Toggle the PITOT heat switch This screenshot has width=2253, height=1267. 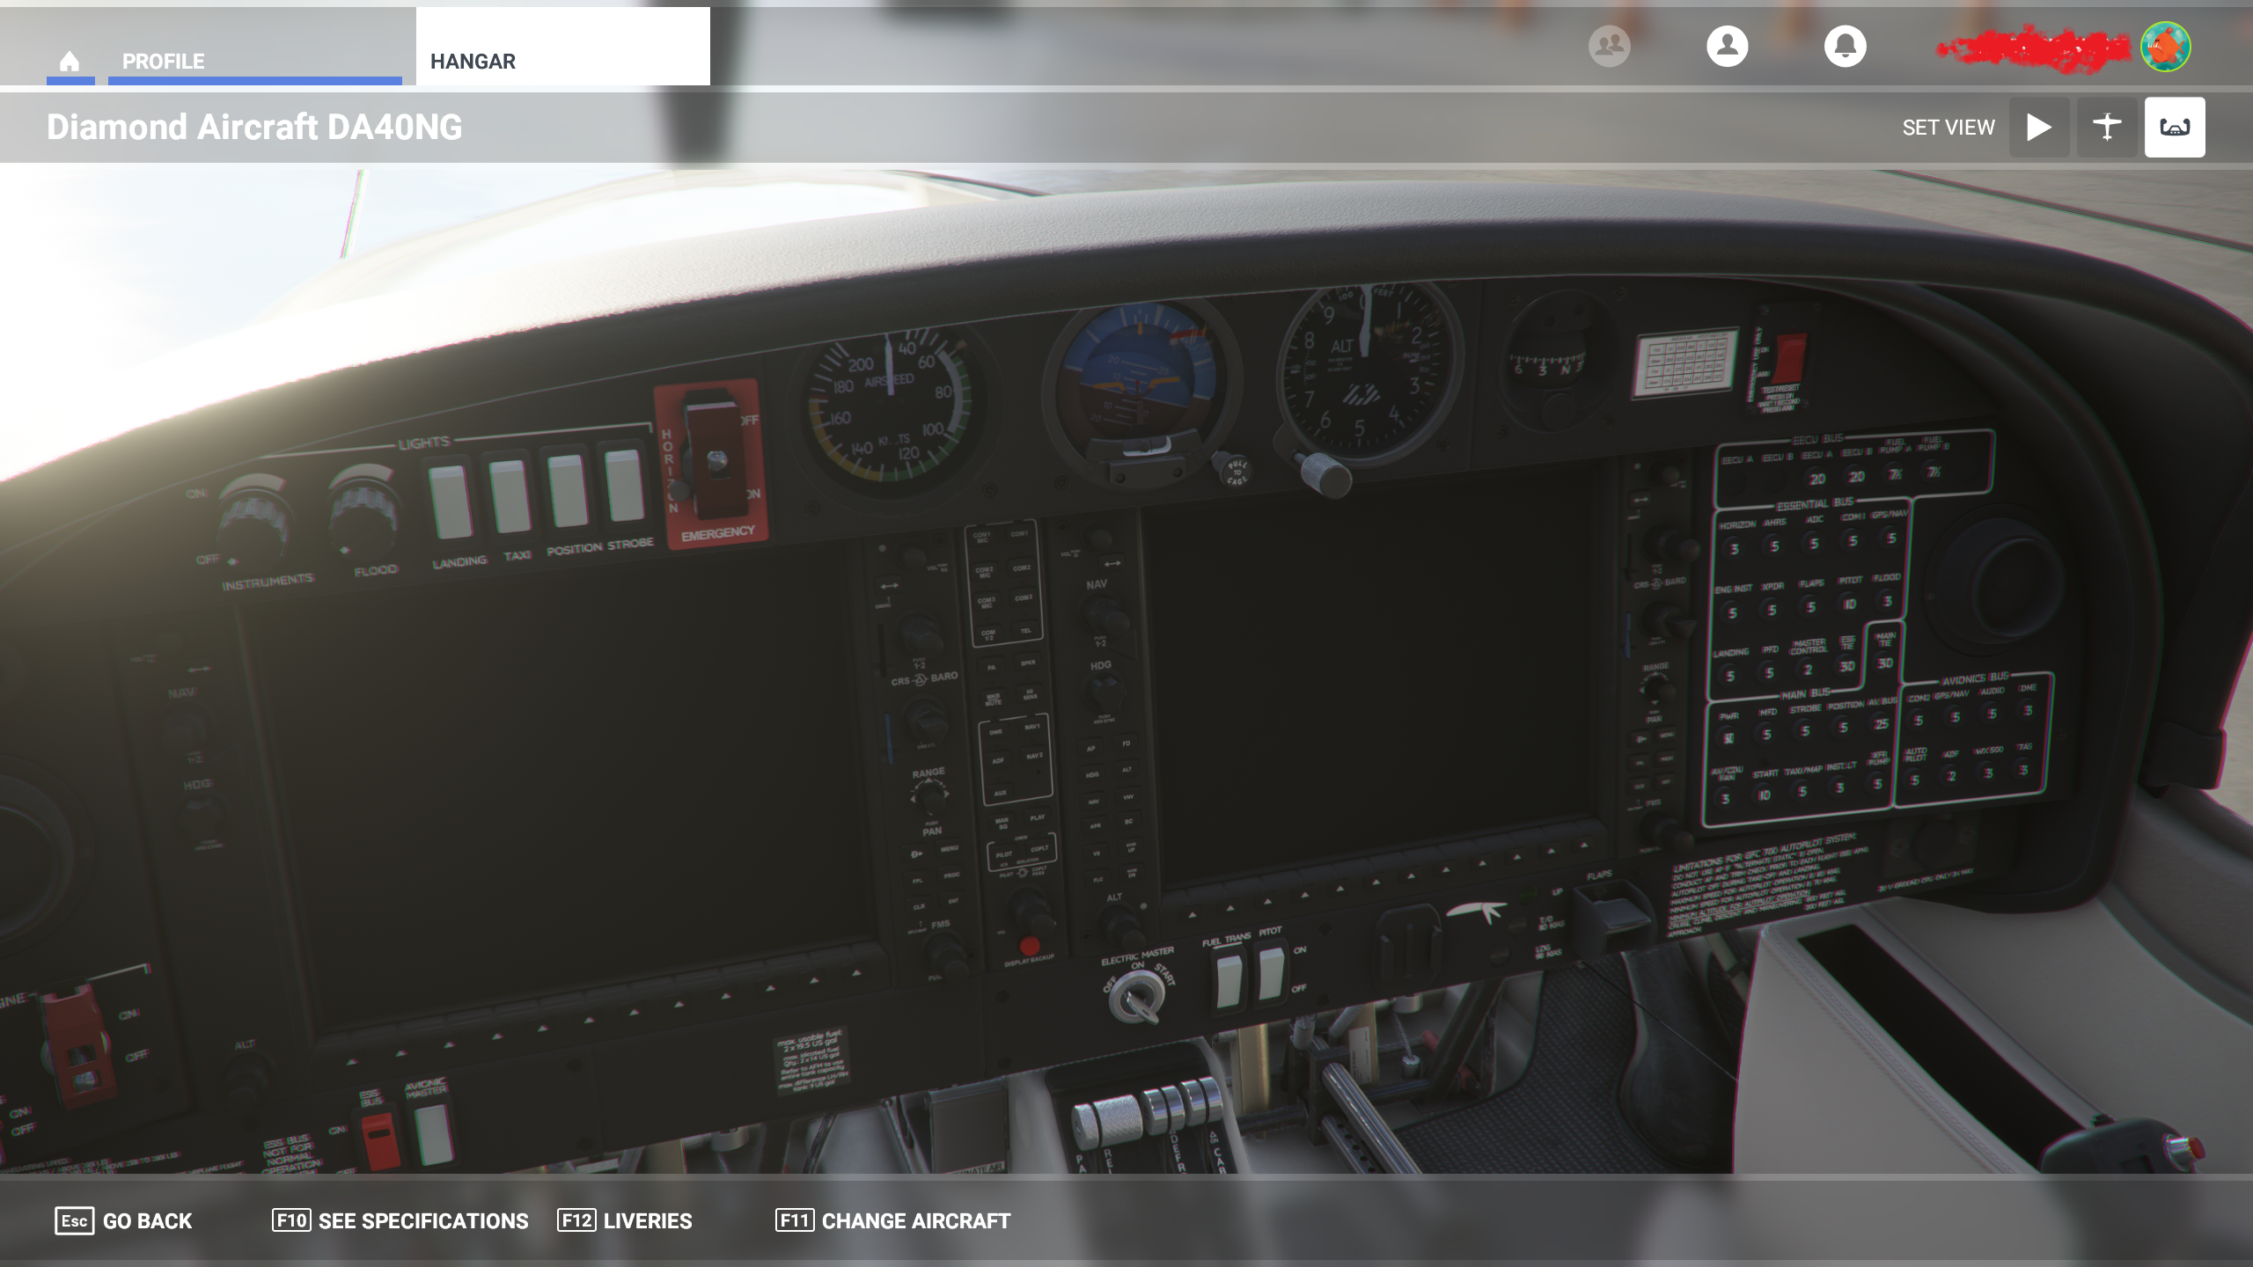point(1270,974)
